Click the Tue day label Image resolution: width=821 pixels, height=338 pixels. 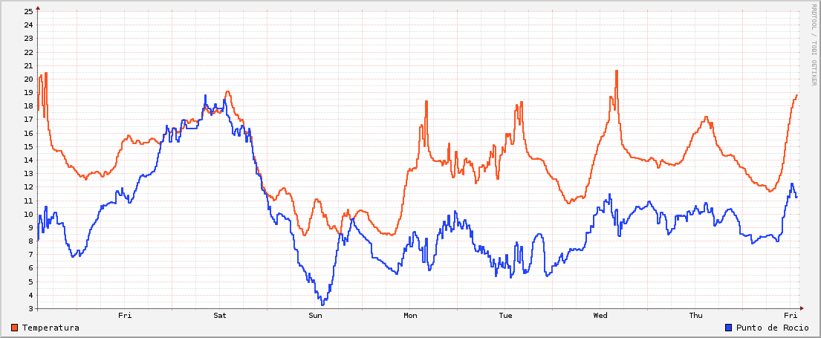(505, 316)
